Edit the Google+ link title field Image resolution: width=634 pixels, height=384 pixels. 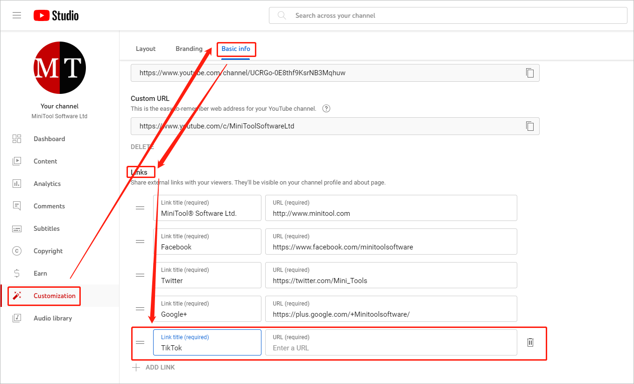(x=207, y=309)
